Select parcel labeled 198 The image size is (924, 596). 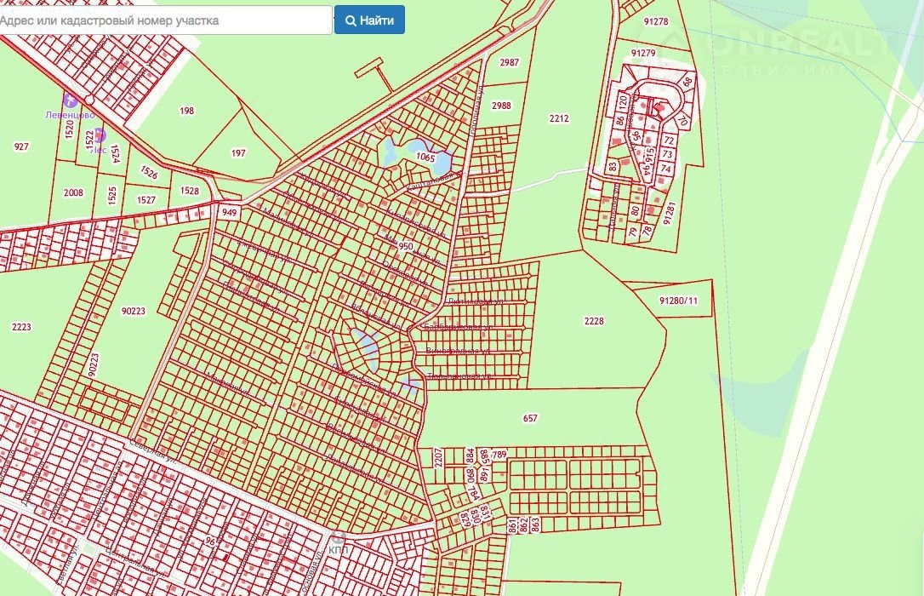187,111
